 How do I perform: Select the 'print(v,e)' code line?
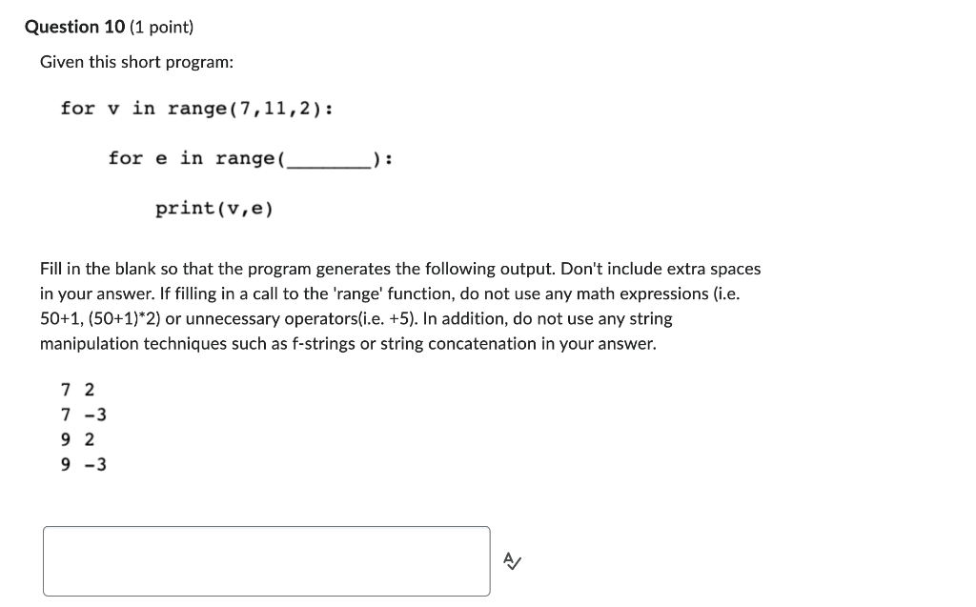point(213,208)
